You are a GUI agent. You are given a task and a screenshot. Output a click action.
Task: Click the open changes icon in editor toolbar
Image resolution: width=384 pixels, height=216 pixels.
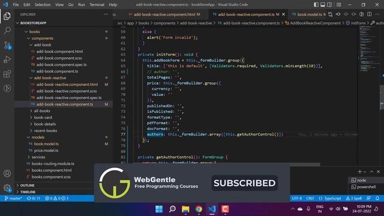click(x=330, y=14)
